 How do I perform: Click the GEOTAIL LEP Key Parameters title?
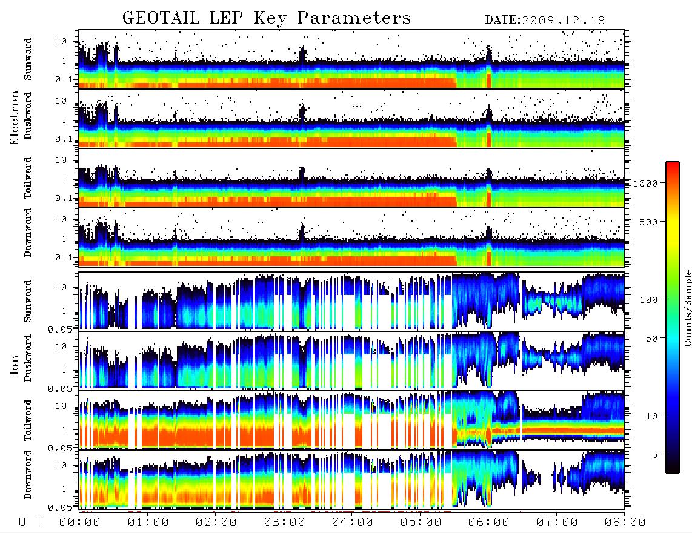[x=267, y=18]
